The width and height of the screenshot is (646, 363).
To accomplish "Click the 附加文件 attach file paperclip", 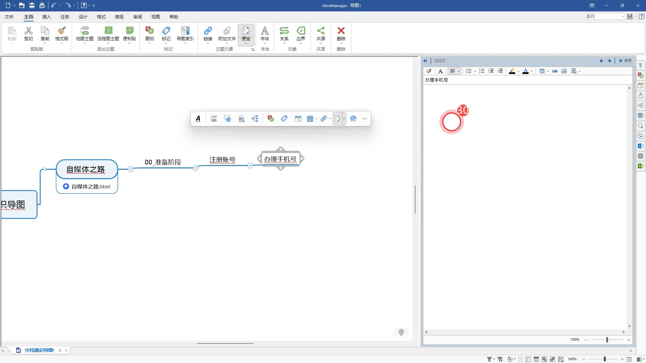I will point(227,31).
